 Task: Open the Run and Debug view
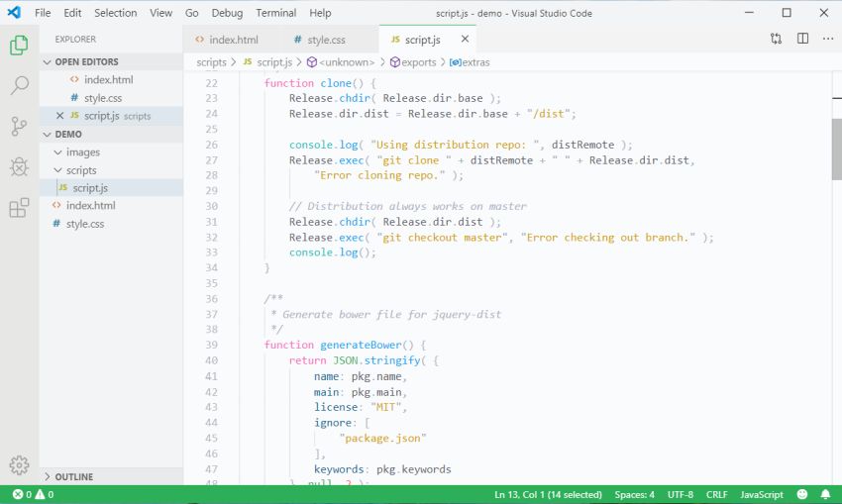point(19,167)
